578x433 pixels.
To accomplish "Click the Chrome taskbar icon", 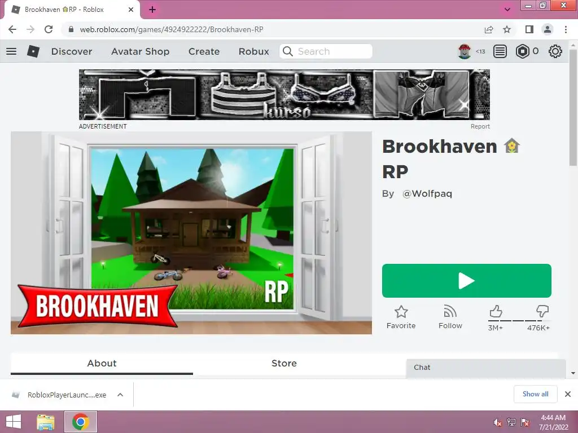I will [x=81, y=422].
